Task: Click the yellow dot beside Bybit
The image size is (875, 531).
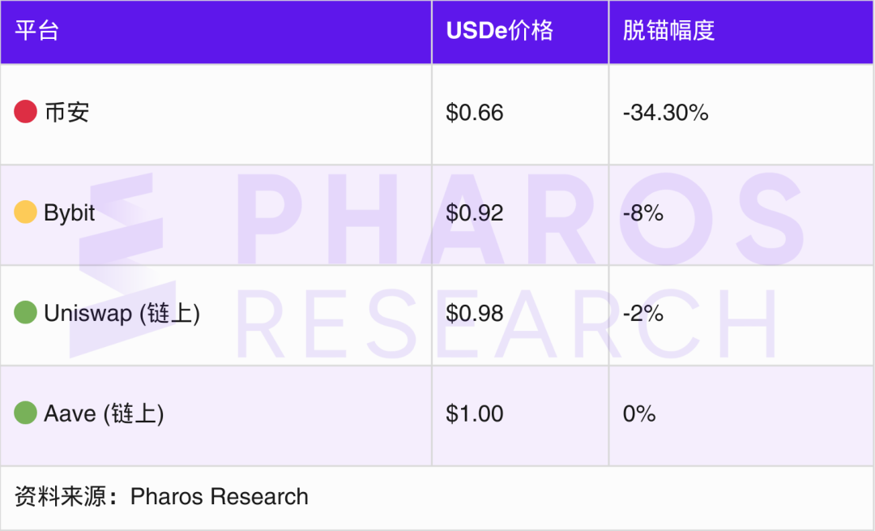Action: (x=25, y=212)
